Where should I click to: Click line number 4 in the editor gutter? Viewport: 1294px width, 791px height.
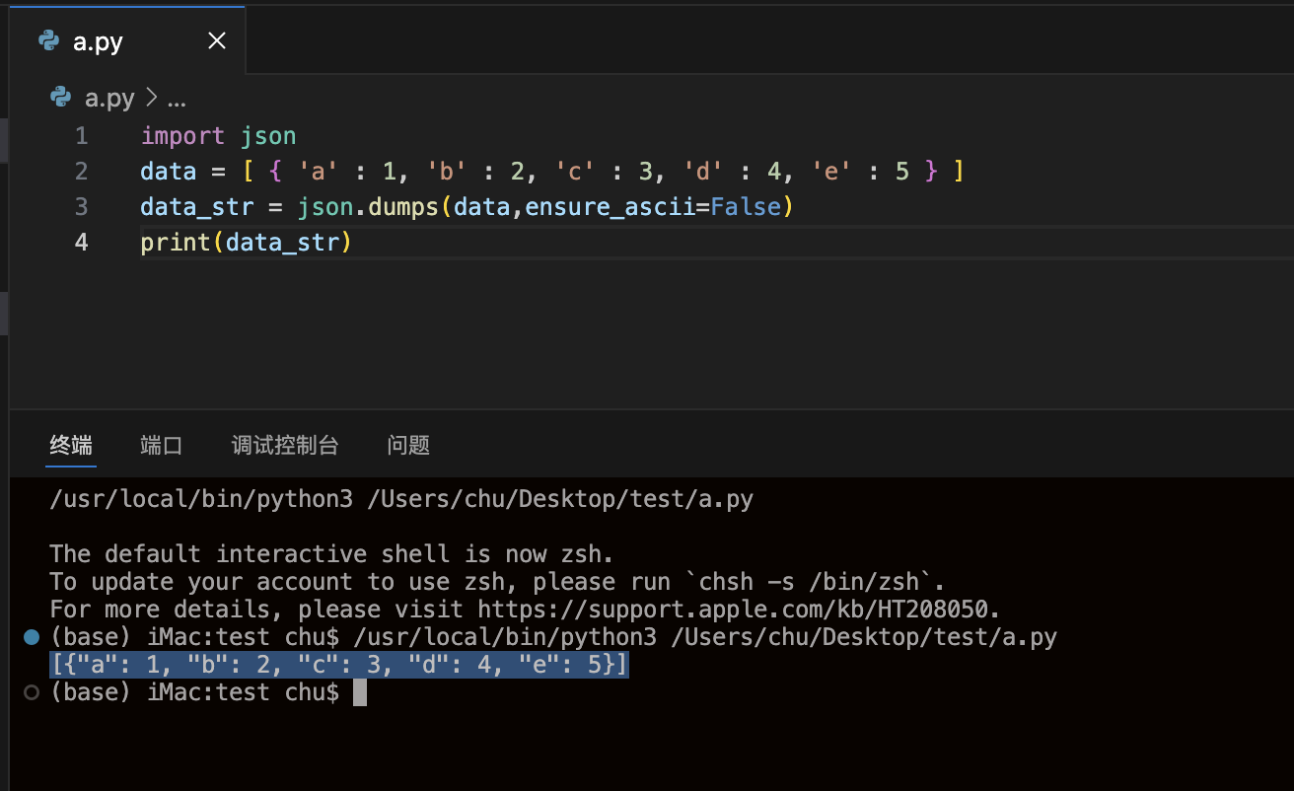[x=81, y=242]
